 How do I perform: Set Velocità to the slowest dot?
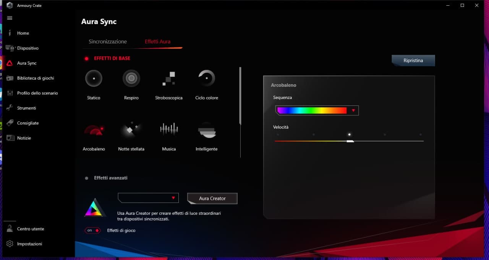pos(278,134)
